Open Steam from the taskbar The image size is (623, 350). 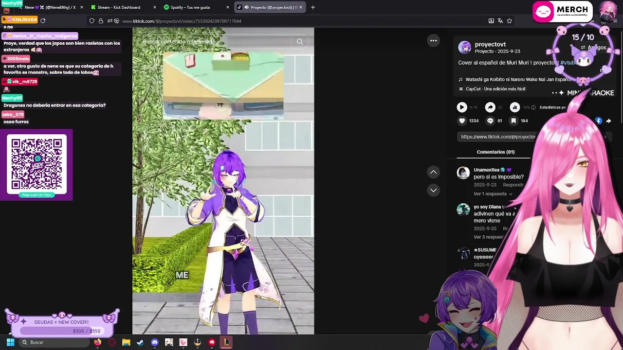pos(140,342)
